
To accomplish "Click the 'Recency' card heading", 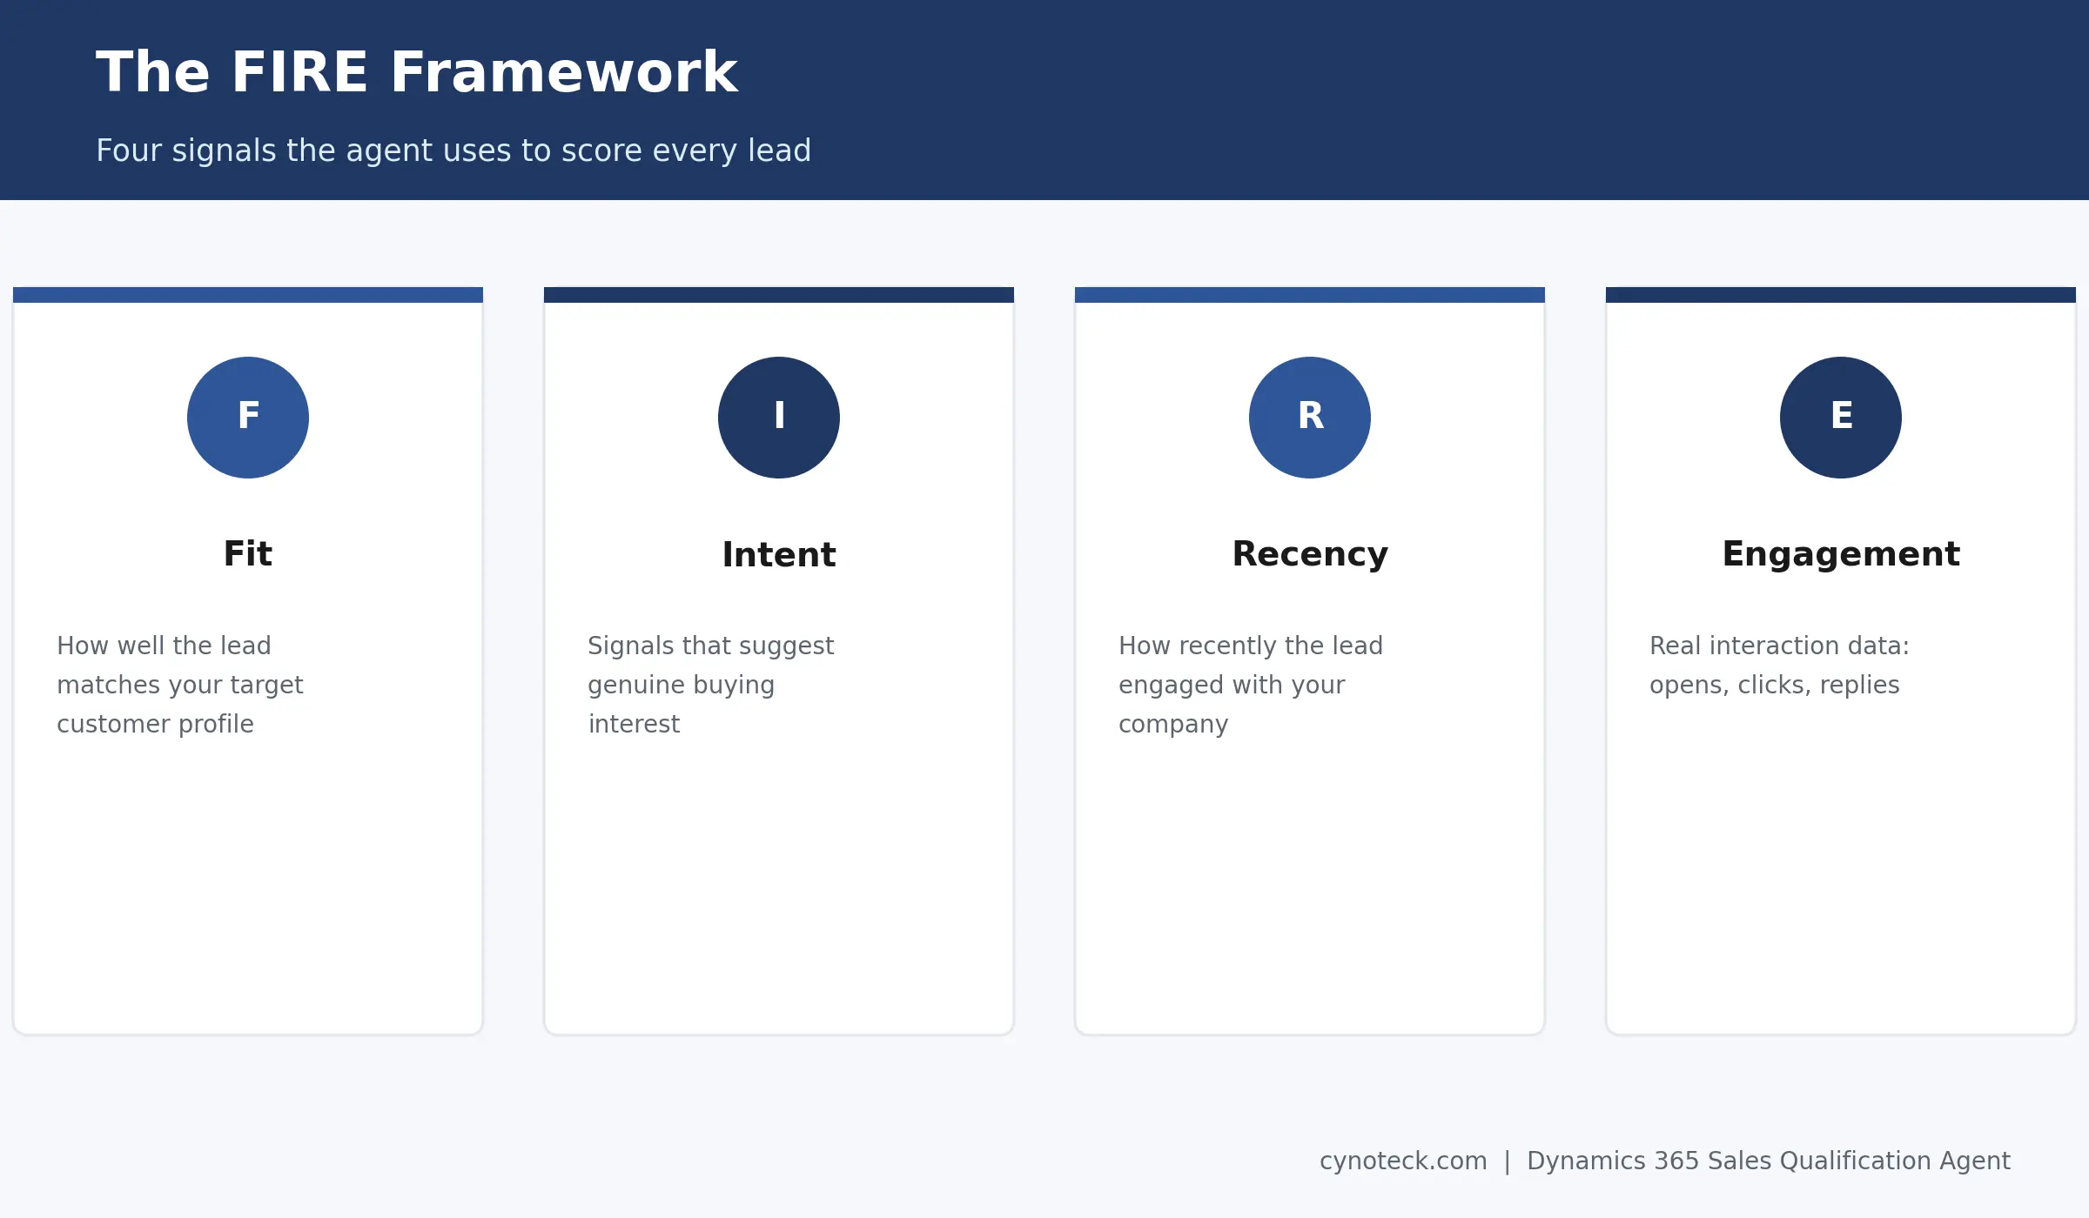I will point(1310,555).
